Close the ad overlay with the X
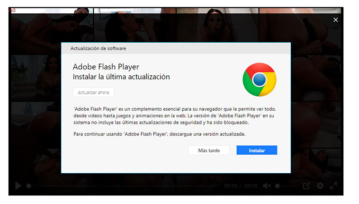359x204 pixels. [335, 20]
